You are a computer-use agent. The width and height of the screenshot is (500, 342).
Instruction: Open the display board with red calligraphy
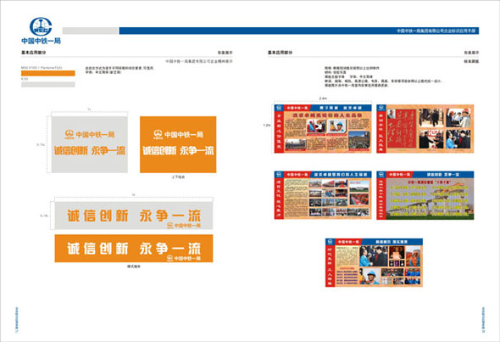click(425, 129)
